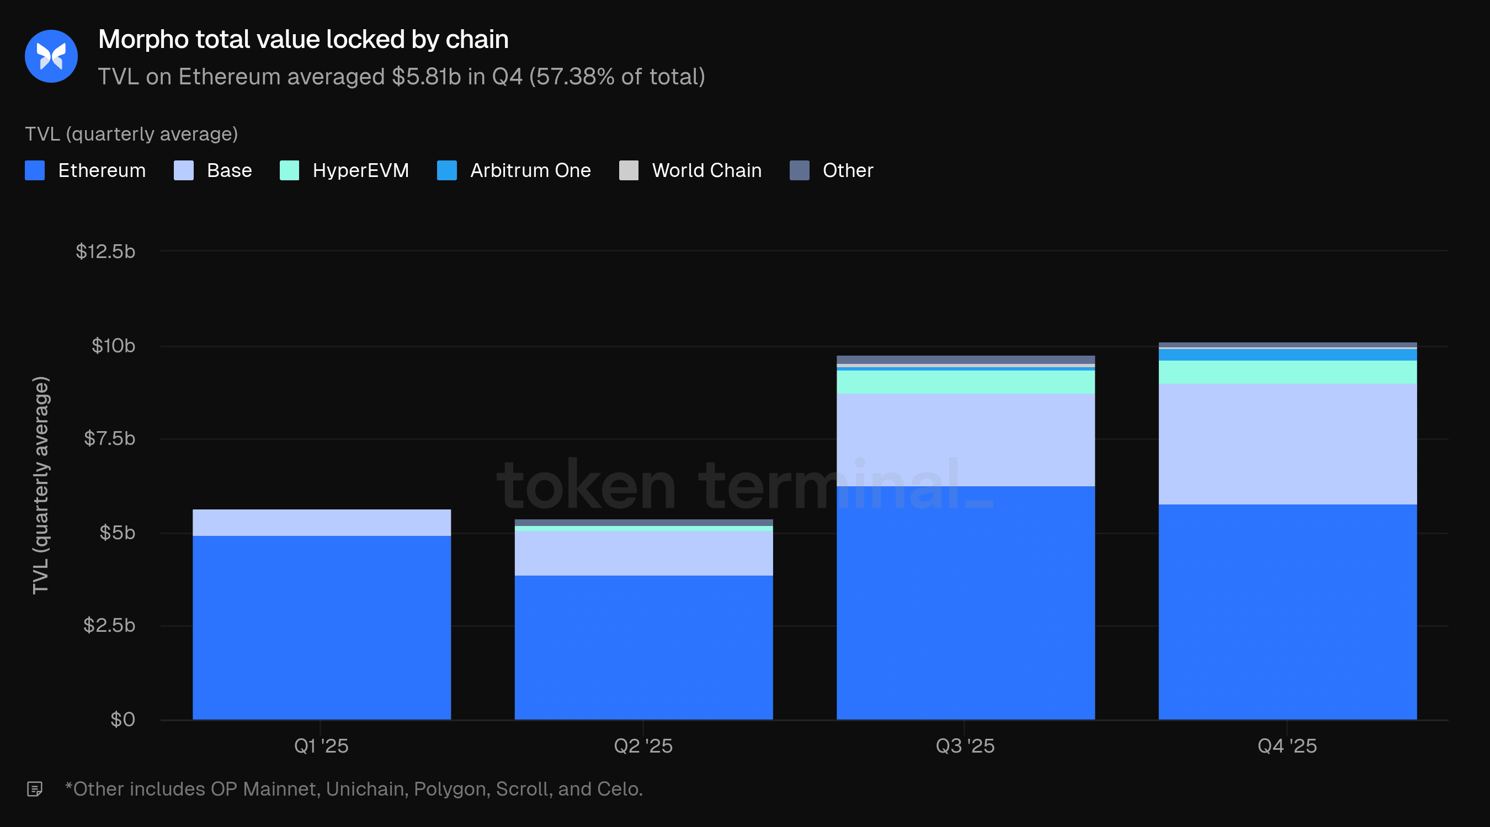
Task: Toggle the Ethereum series legend label
Action: [x=102, y=170]
